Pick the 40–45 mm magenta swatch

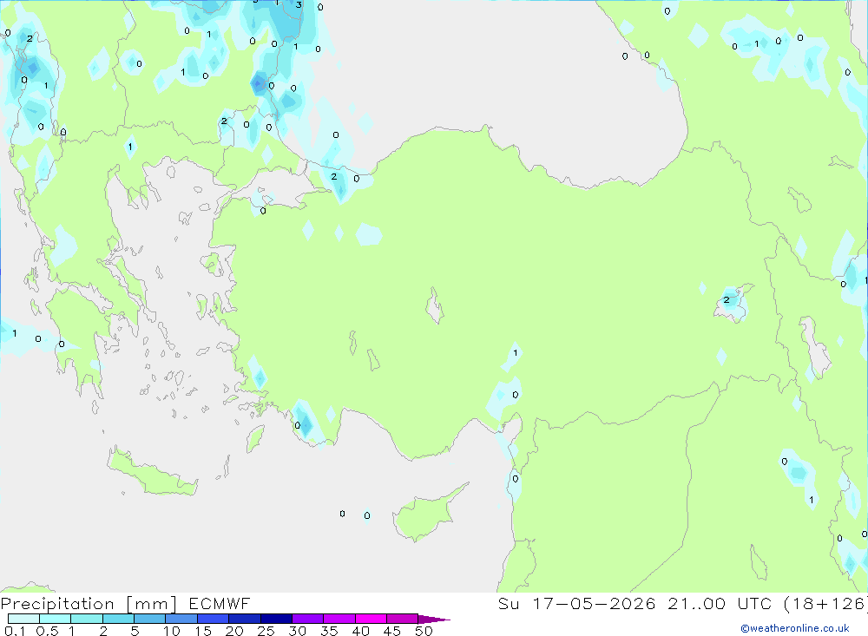[371, 619]
